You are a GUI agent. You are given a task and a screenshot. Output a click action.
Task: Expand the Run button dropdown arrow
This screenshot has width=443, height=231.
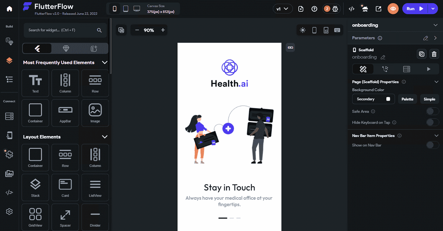pos(433,9)
